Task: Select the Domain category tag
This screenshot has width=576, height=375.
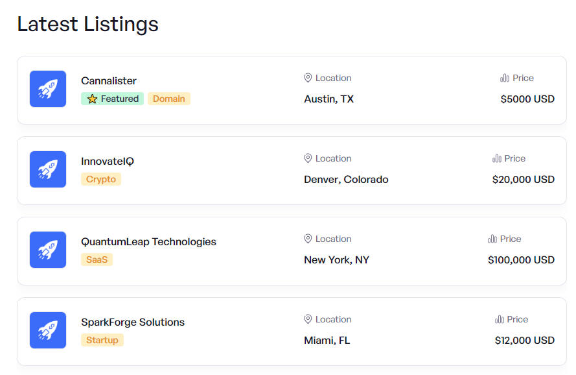Action: click(169, 99)
